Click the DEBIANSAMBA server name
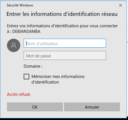128x120 pixels. (x=26, y=31)
